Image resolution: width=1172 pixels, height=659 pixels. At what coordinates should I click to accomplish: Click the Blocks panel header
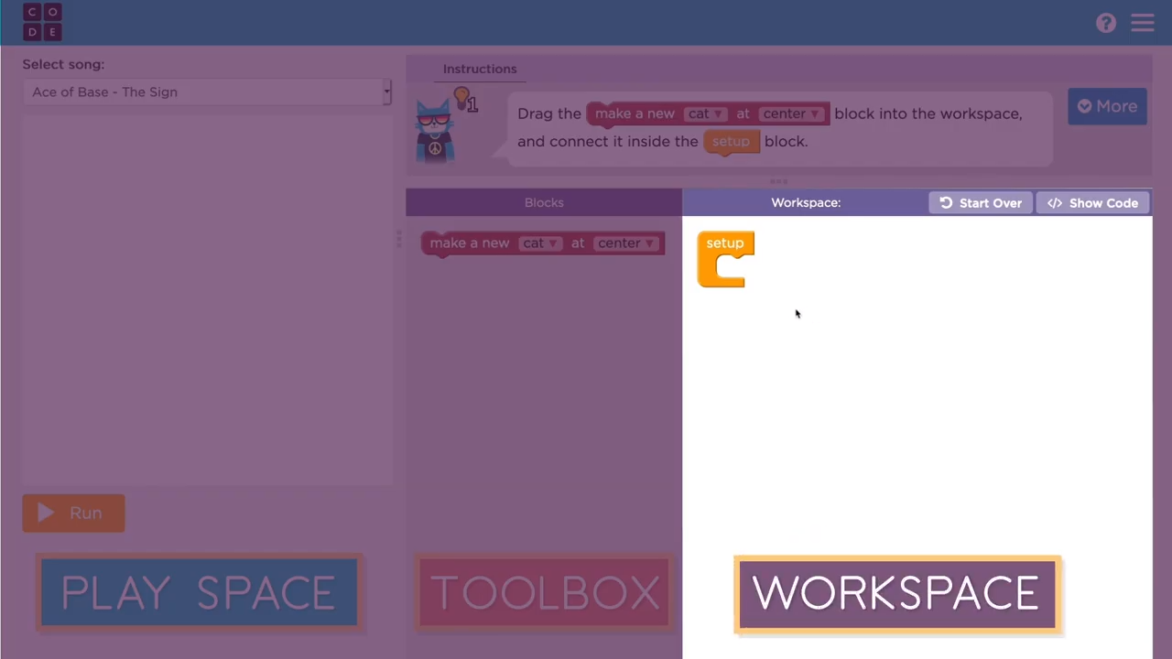pos(544,202)
